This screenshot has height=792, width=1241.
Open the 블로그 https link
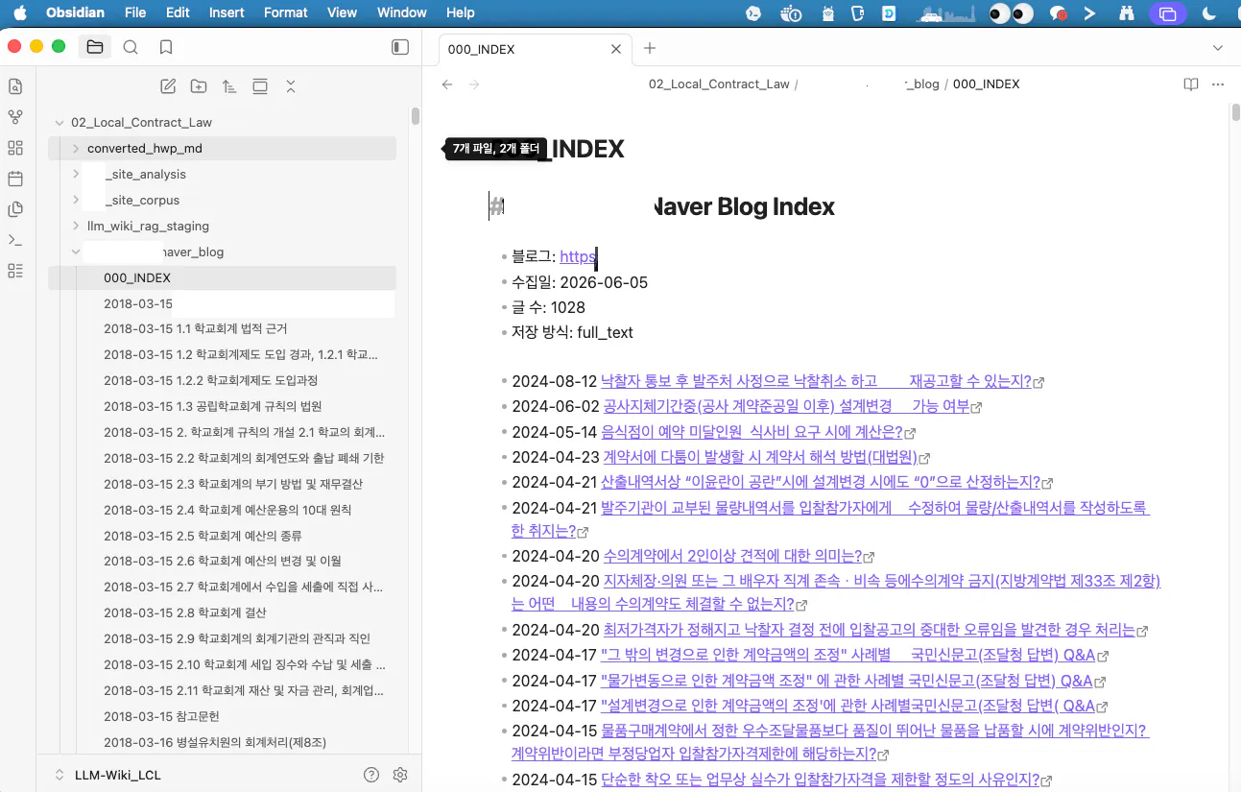pyautogui.click(x=578, y=256)
